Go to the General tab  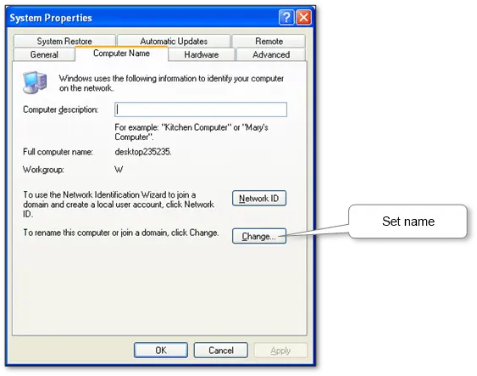pos(44,54)
